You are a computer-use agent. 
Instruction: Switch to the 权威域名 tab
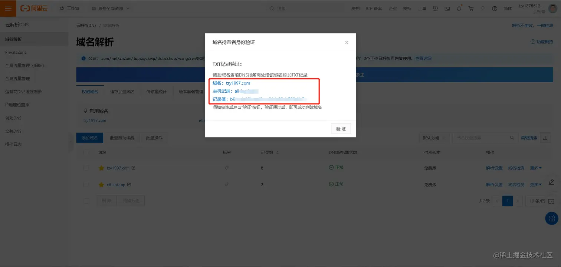(90, 92)
